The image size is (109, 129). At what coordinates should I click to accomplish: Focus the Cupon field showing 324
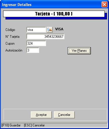pos(36,43)
